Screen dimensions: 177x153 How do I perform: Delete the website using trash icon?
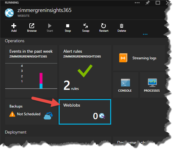click(122, 26)
